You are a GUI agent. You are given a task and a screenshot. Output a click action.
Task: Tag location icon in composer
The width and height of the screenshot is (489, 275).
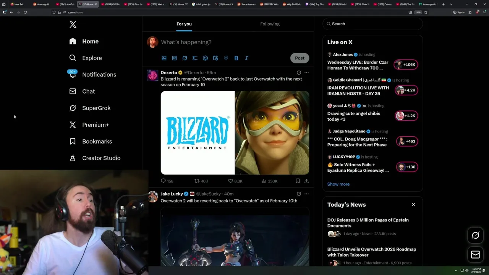[x=226, y=58]
